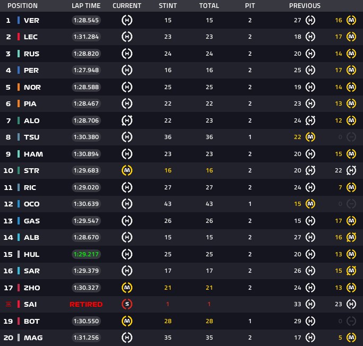Click the red RETIRED label for SAI
This screenshot has height=346, width=363.
86,305
